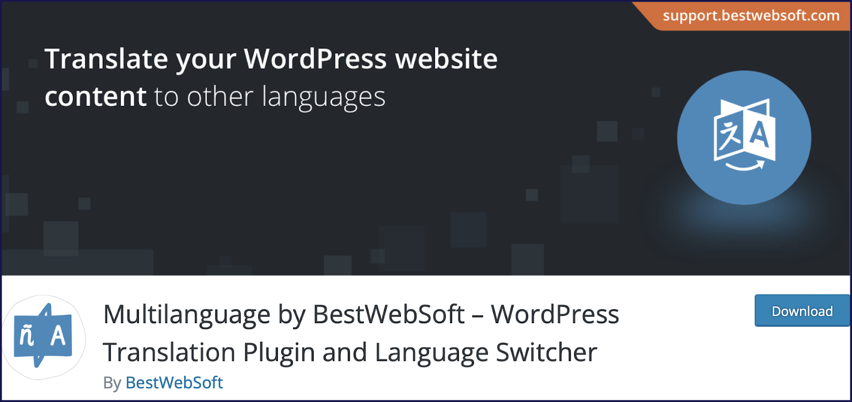Image resolution: width=852 pixels, height=402 pixels.
Task: Click the 'content to other languages' text
Action: pyautogui.click(x=215, y=97)
